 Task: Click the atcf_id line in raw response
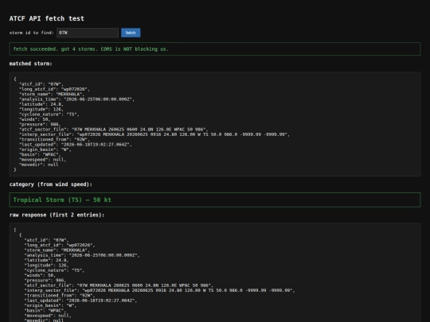pos(46,240)
